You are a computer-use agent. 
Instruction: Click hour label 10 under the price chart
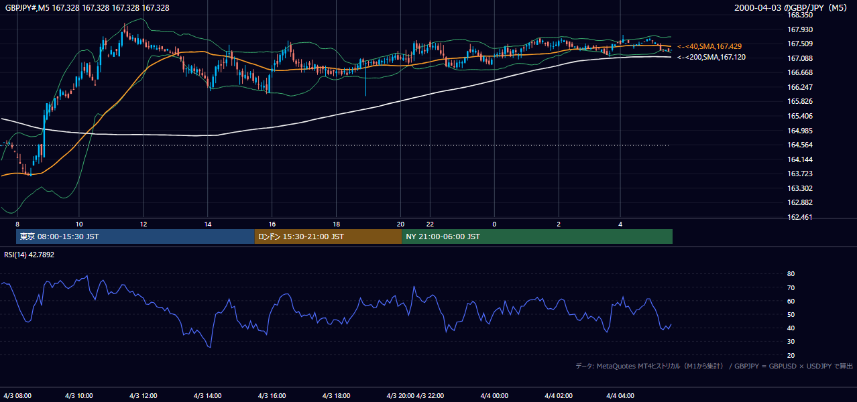point(79,224)
